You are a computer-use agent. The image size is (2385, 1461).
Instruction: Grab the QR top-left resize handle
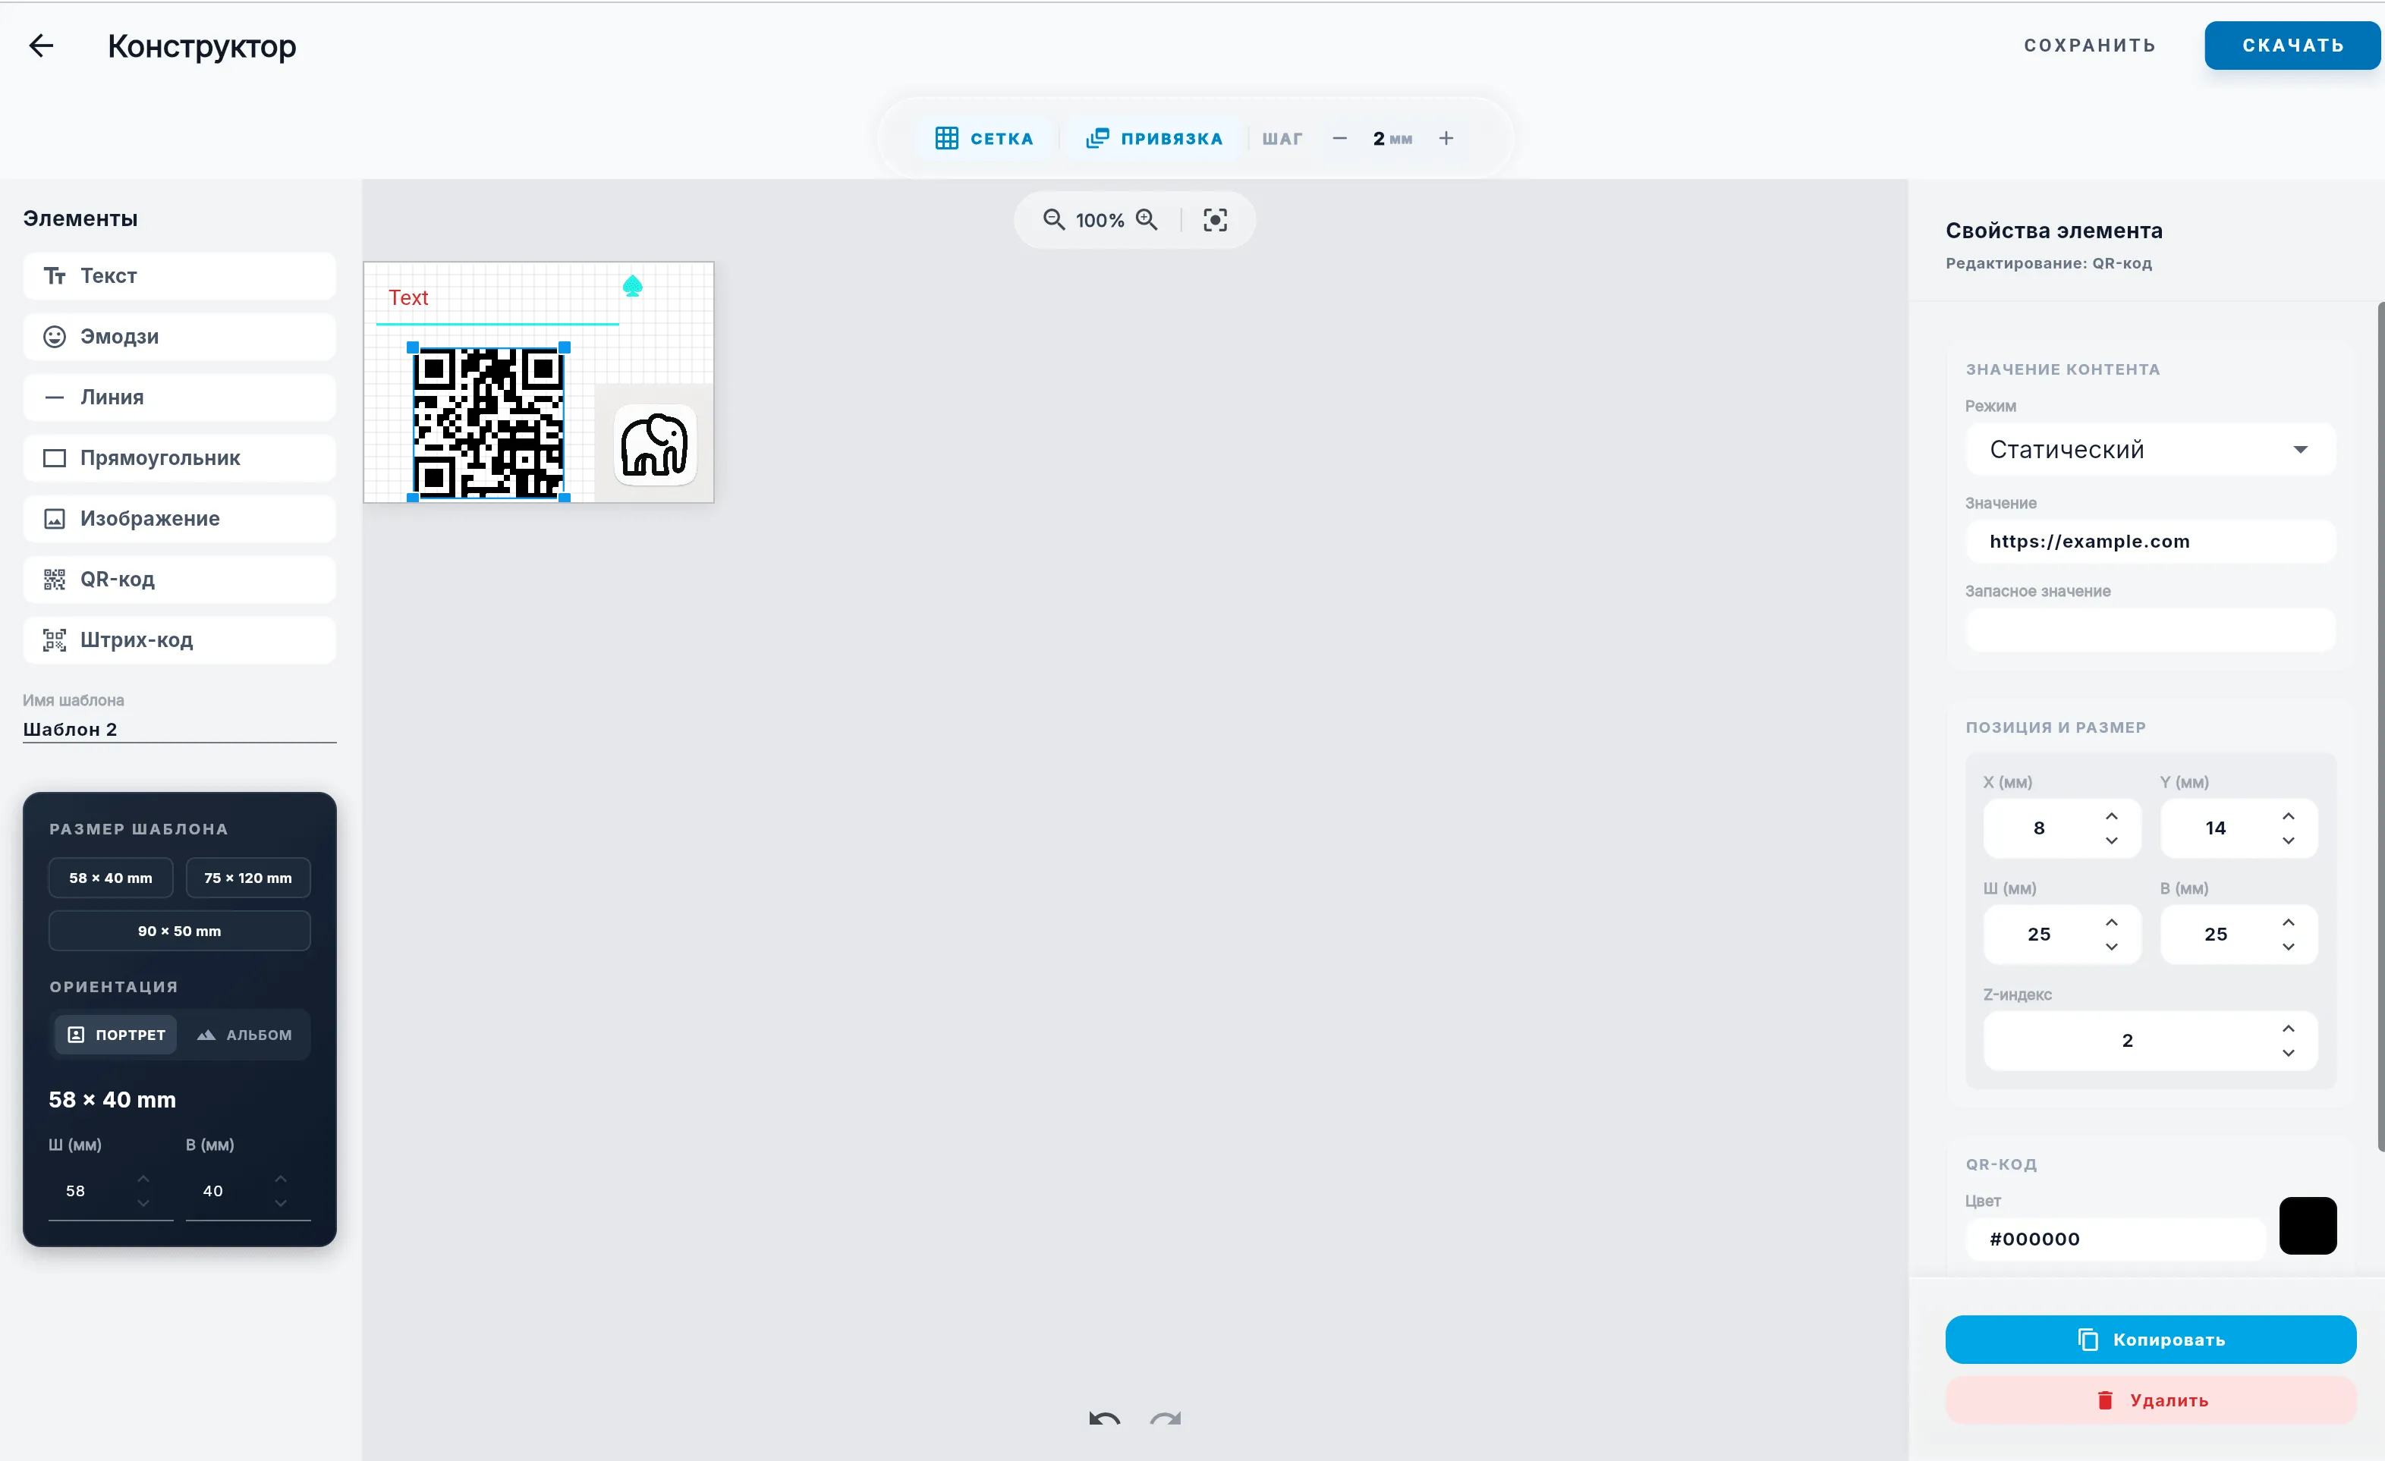click(414, 347)
